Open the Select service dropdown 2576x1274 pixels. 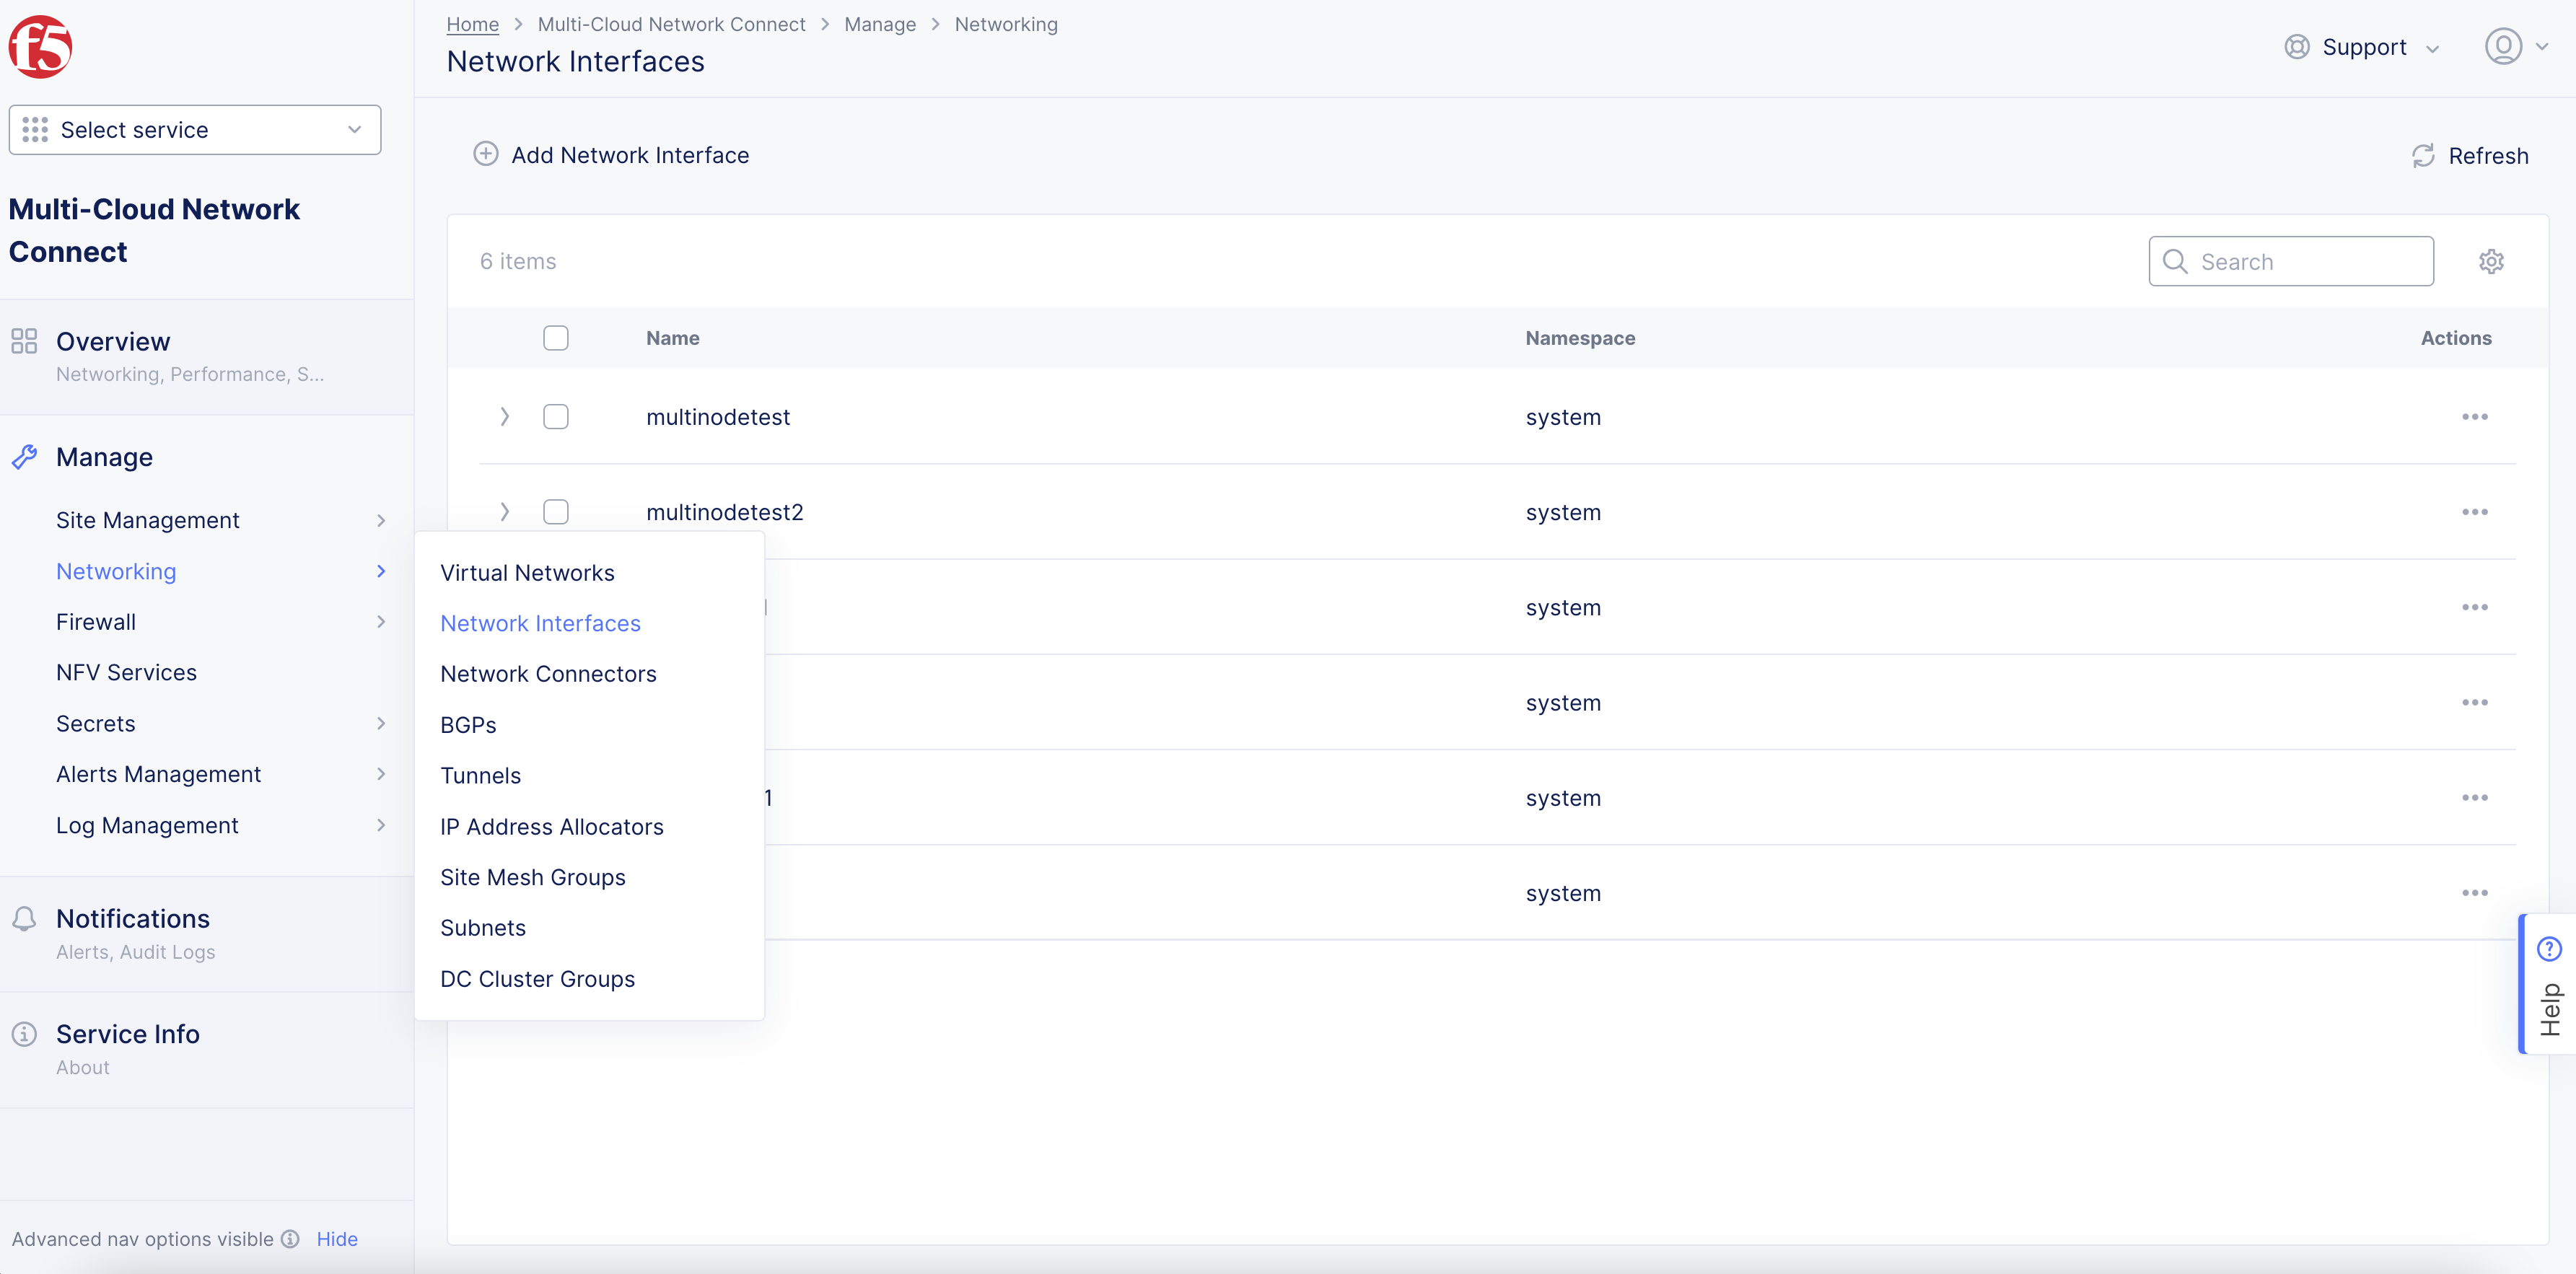click(195, 130)
